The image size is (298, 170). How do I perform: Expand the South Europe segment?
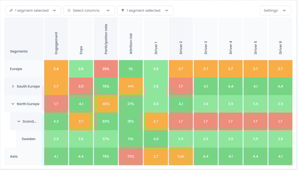13,87
